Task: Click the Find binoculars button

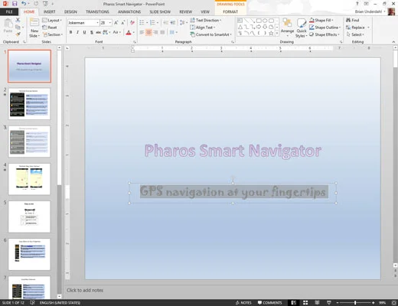Action: (353, 20)
